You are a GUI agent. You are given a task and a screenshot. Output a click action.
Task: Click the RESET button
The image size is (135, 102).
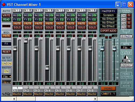click(6, 52)
